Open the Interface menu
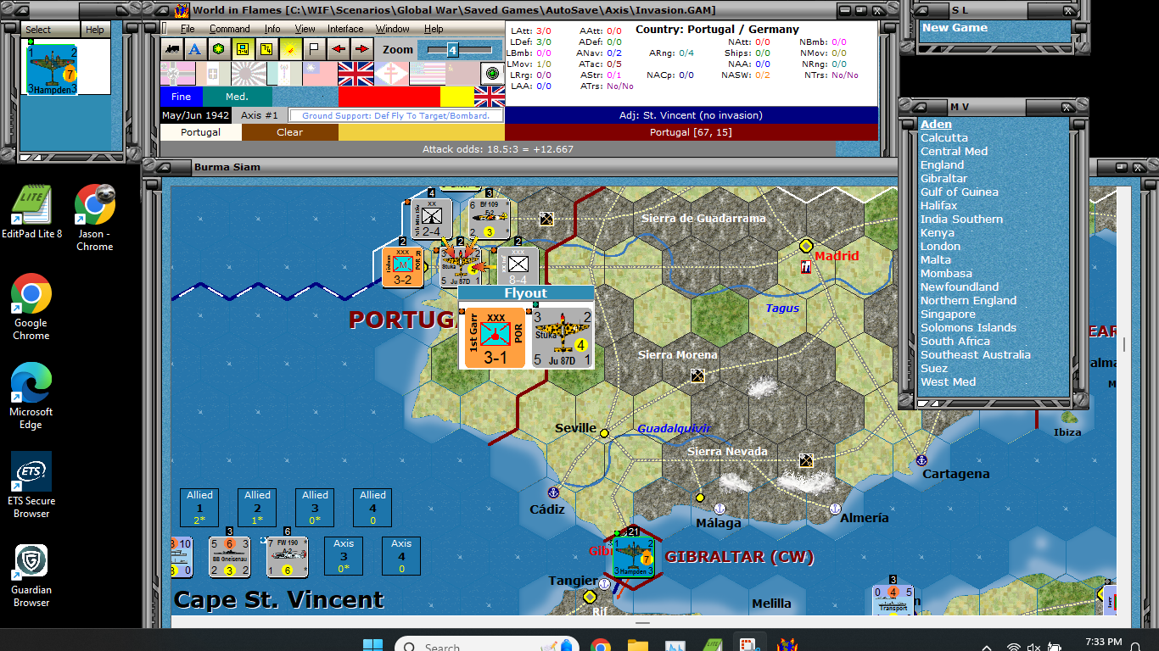This screenshot has width=1159, height=651. click(x=346, y=29)
